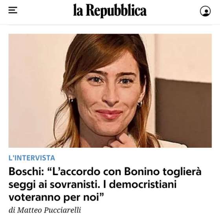Click the la Repubblica masthead
Viewport: 220px width, 219px height.
(110, 10)
